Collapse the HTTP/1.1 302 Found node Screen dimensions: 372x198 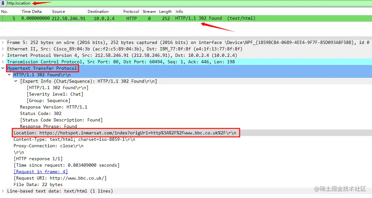click(9, 75)
